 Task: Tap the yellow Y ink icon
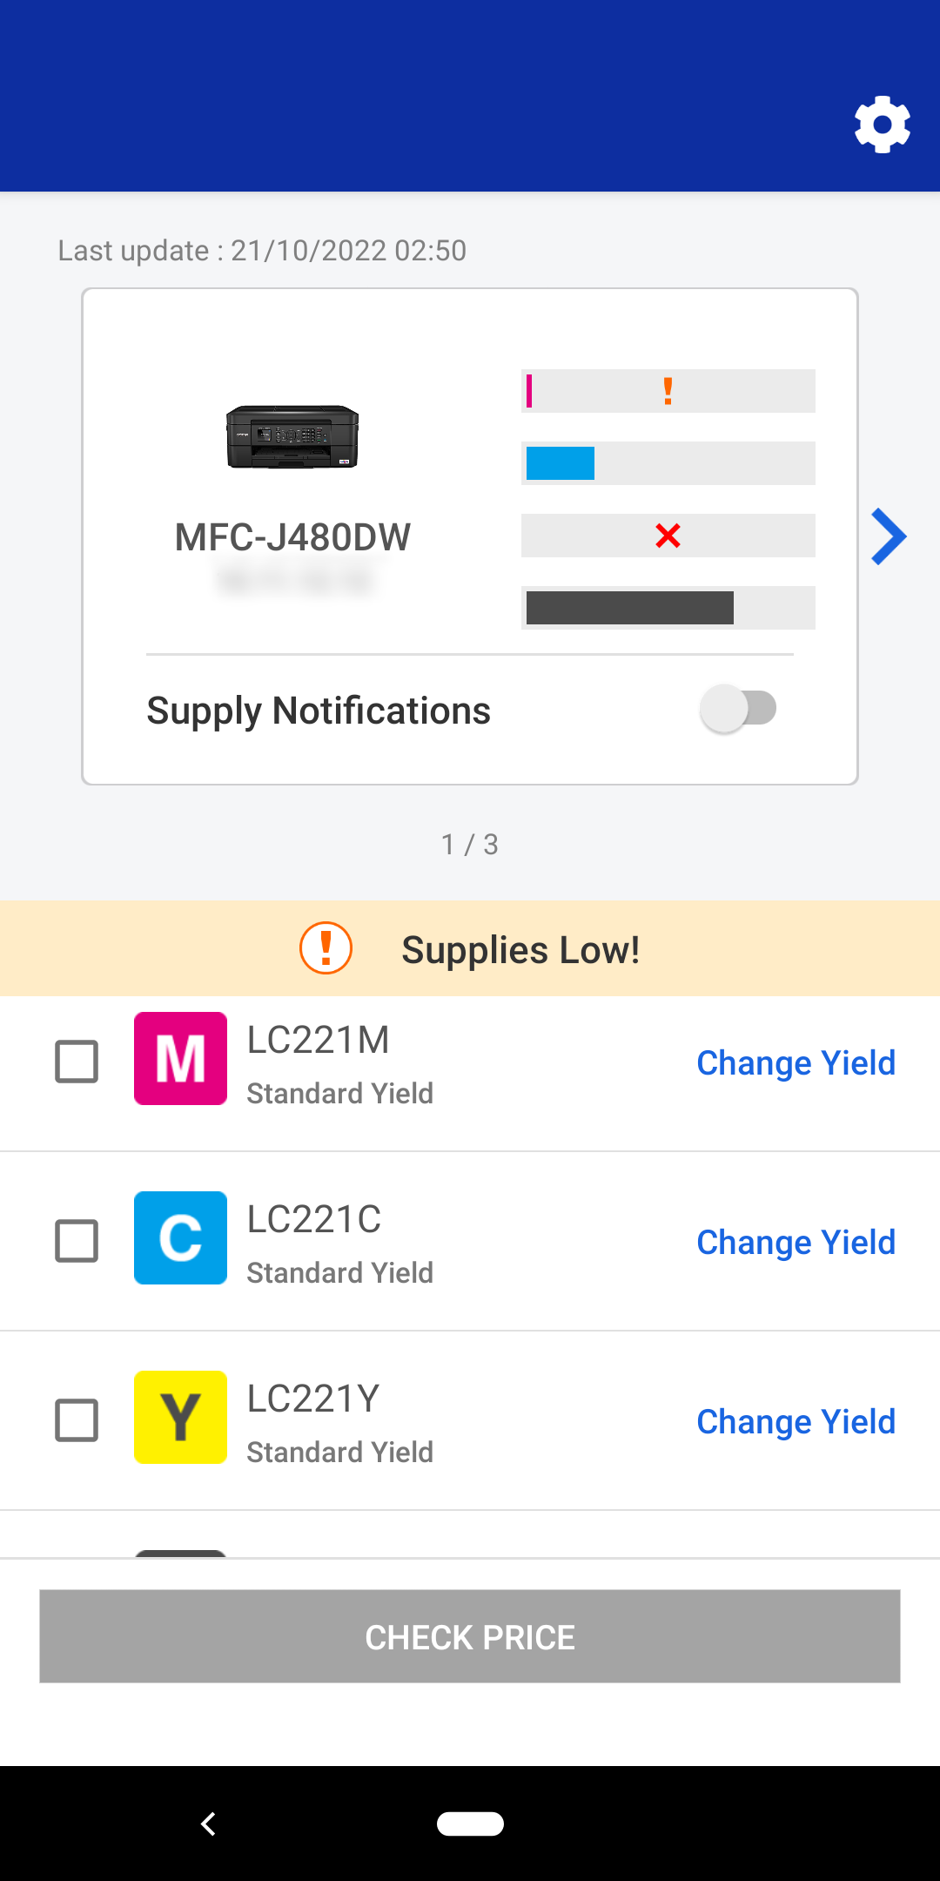tap(180, 1417)
